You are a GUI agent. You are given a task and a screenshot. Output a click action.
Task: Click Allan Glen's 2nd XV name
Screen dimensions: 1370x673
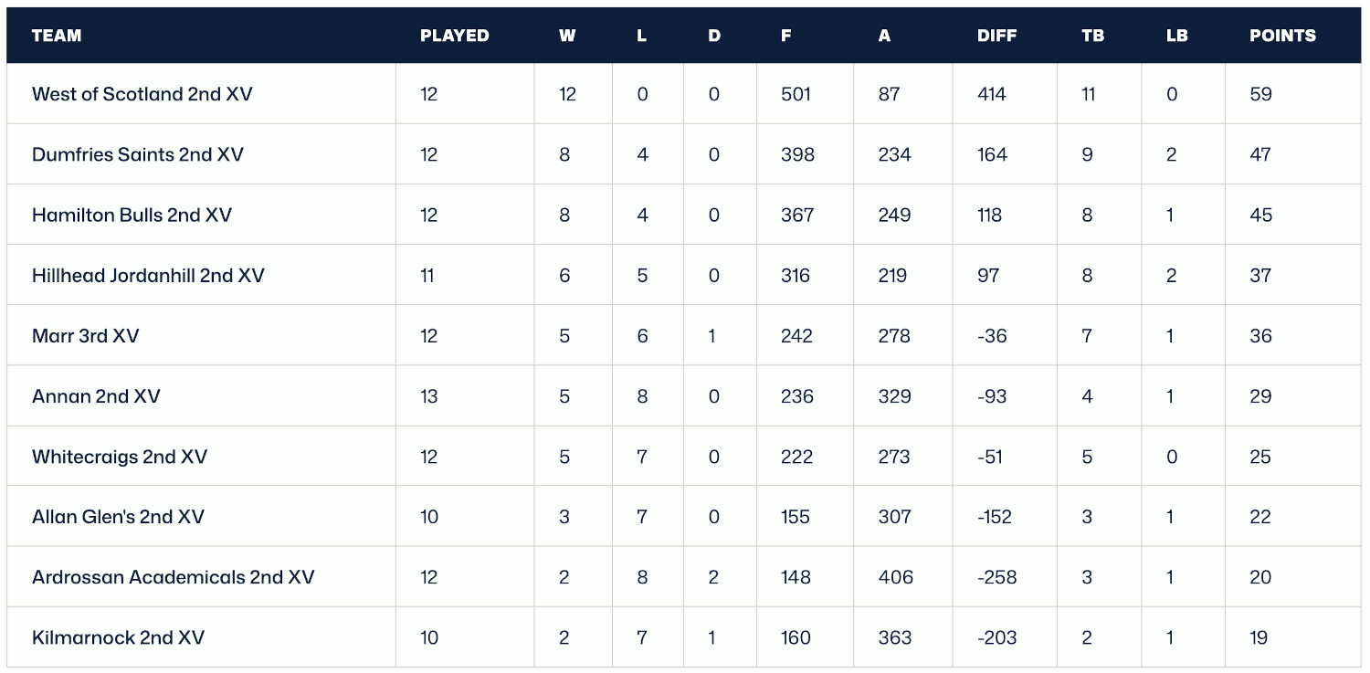[x=118, y=517]
